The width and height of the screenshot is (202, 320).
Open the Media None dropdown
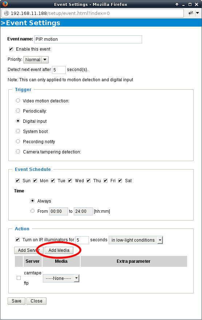click(61, 278)
